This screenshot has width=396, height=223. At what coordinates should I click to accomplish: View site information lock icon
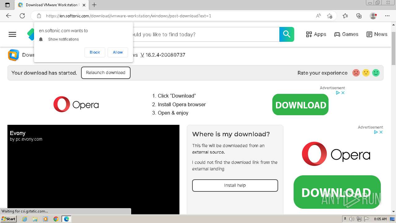pyautogui.click(x=39, y=16)
